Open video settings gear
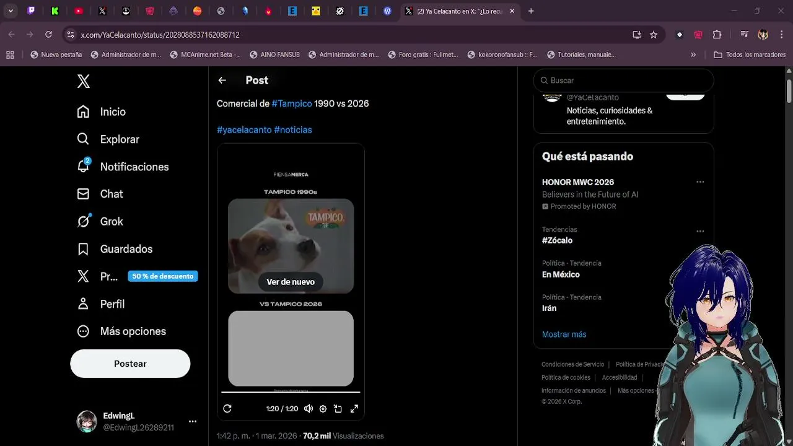 (x=323, y=409)
